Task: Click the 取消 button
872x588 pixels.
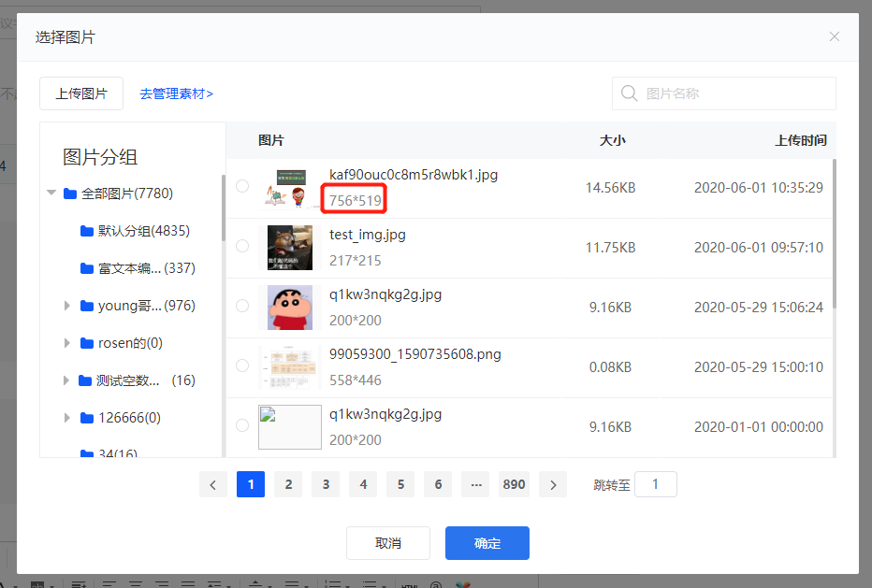Action: (x=388, y=543)
